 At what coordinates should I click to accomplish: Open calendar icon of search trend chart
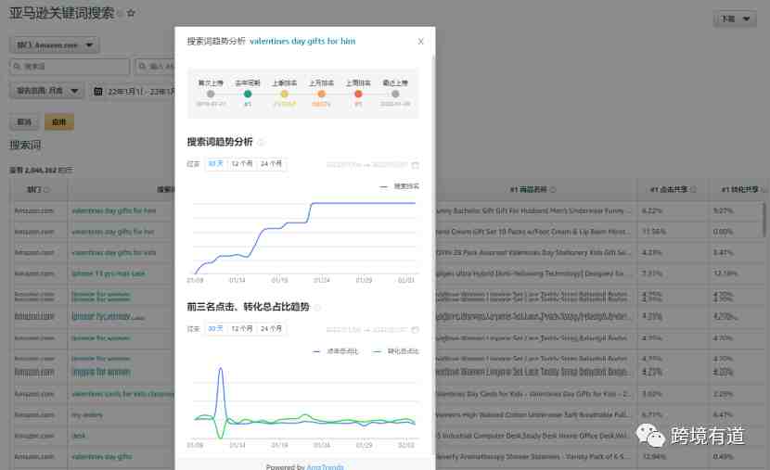pyautogui.click(x=415, y=165)
